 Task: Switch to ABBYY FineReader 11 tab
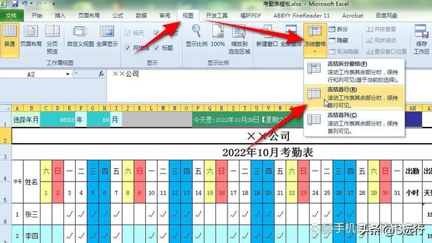[302, 16]
